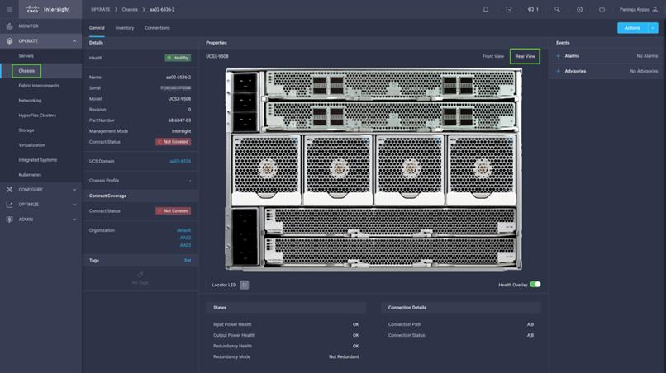Open the Actions dropdown arrow

[x=653, y=28]
